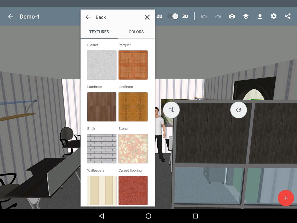Click the 'Brick' label text
The width and height of the screenshot is (297, 223).
tap(91, 129)
